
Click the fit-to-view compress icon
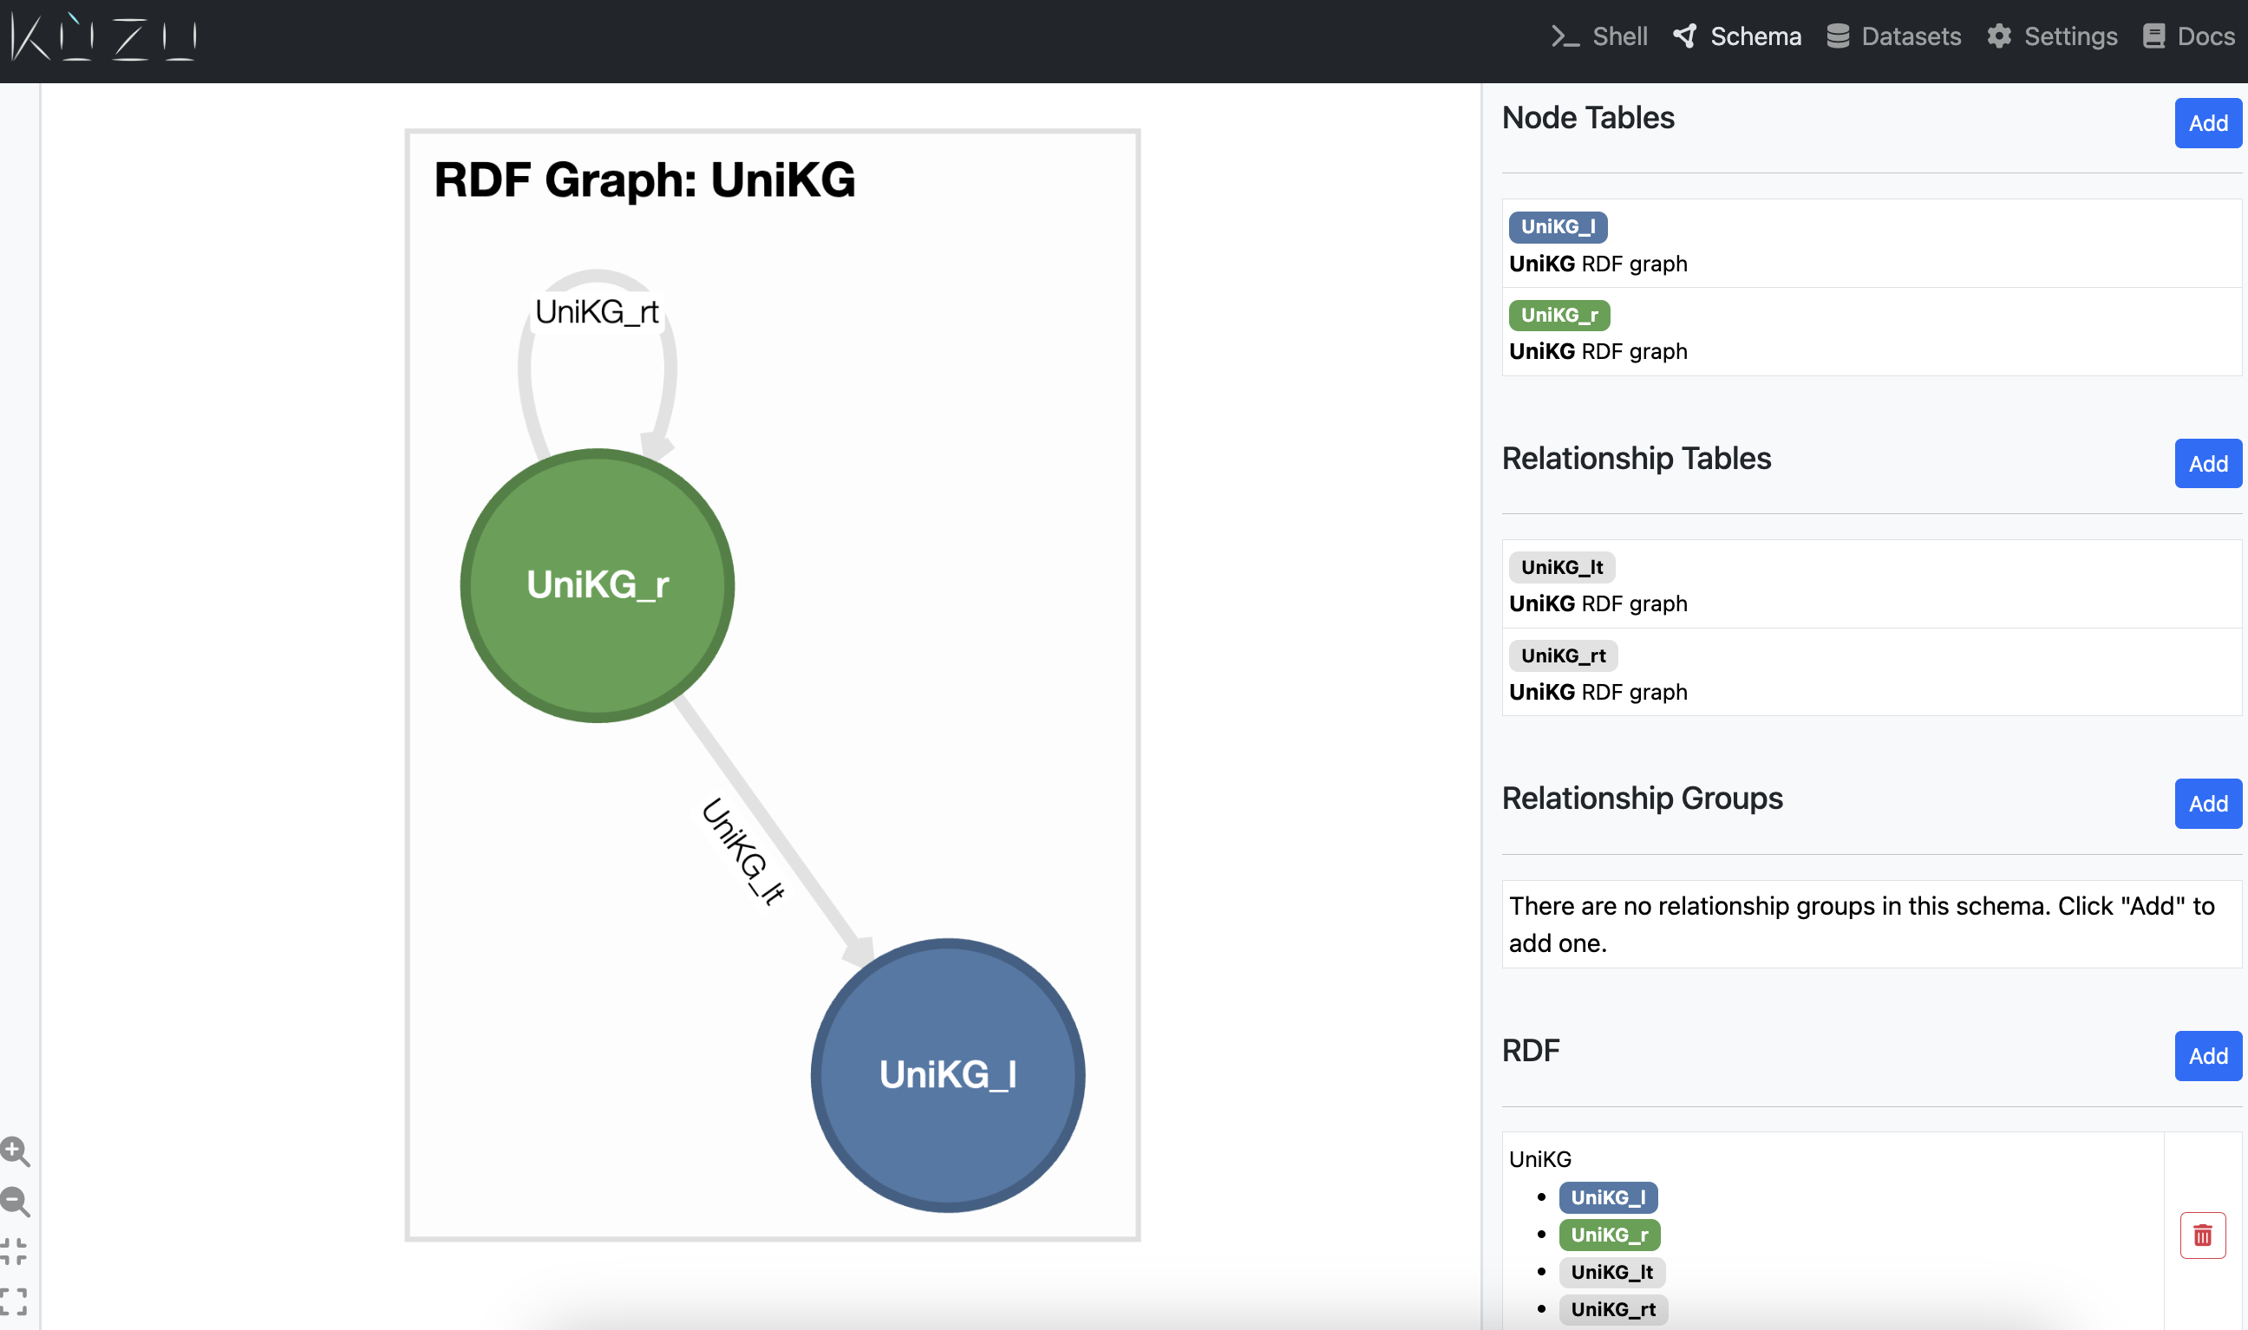tap(14, 1251)
